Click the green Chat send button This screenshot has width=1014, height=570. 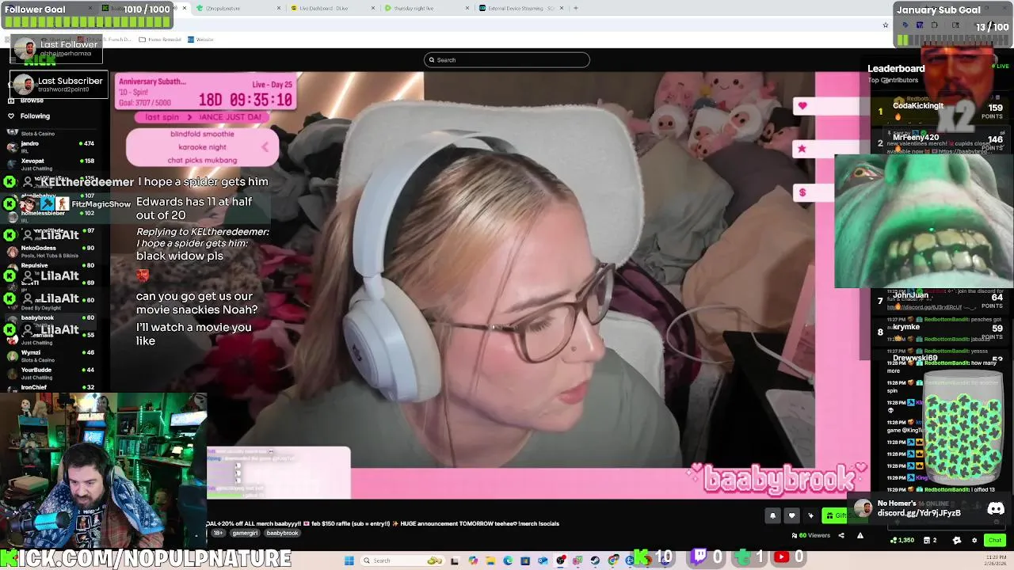tap(995, 540)
